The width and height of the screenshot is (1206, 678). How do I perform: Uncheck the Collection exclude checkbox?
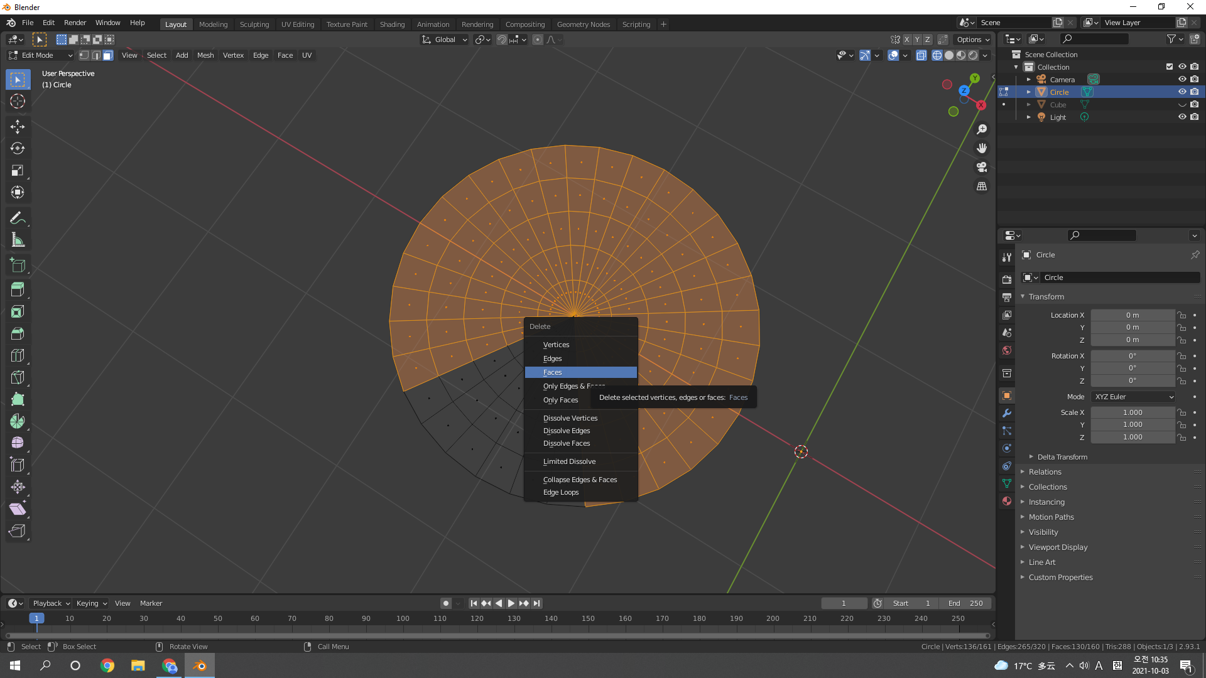pos(1170,67)
